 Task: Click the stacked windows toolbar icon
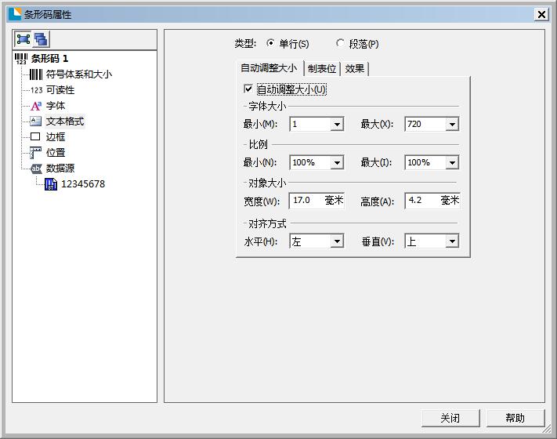[x=42, y=39]
